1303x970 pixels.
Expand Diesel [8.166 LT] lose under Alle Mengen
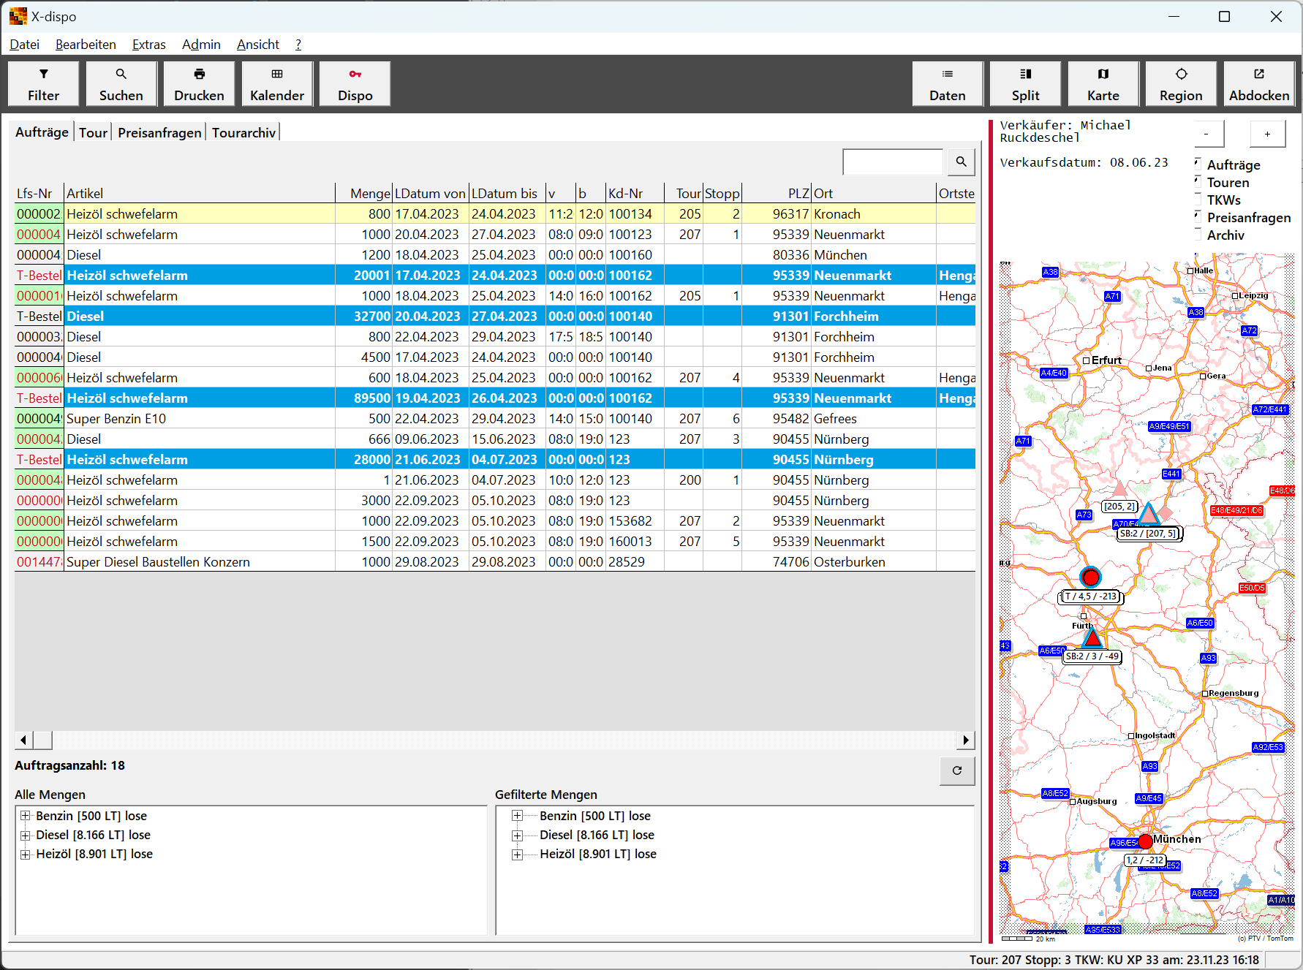[26, 835]
